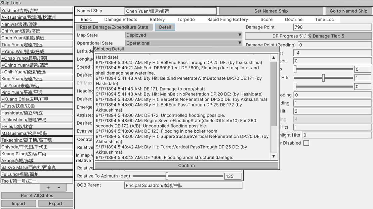
Task: Click the Set Named Ship button
Action: tap(271, 11)
